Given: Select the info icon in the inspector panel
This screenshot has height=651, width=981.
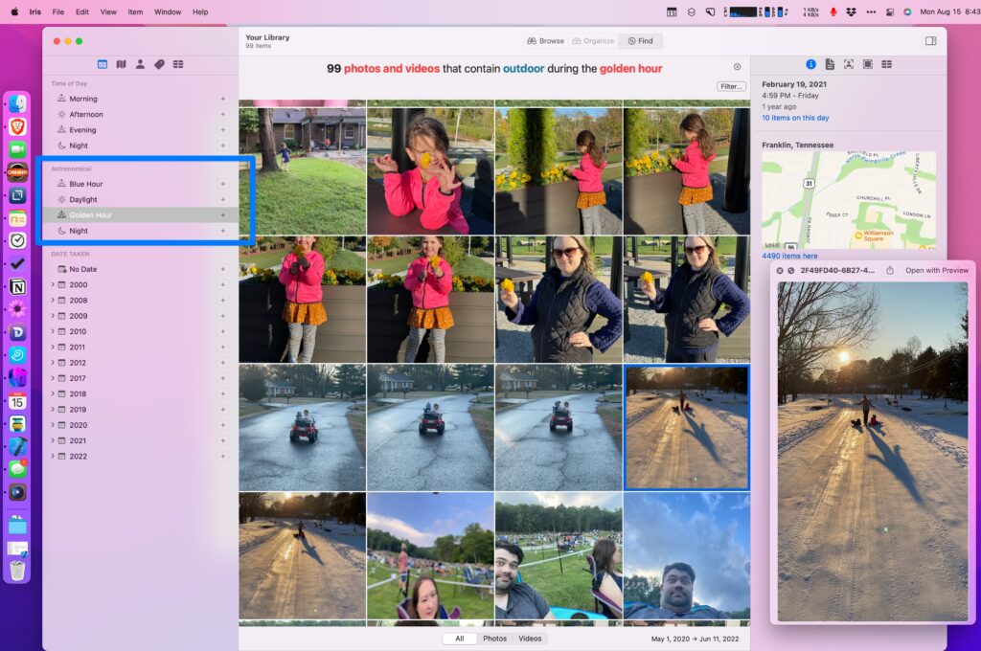Looking at the screenshot, I should [x=810, y=64].
